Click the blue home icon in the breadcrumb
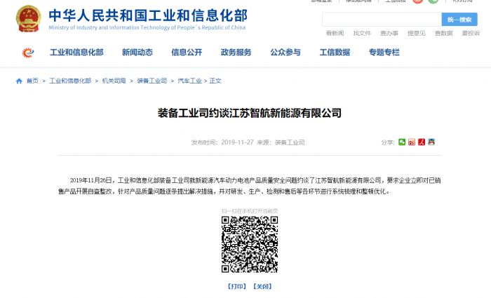 pos(19,81)
